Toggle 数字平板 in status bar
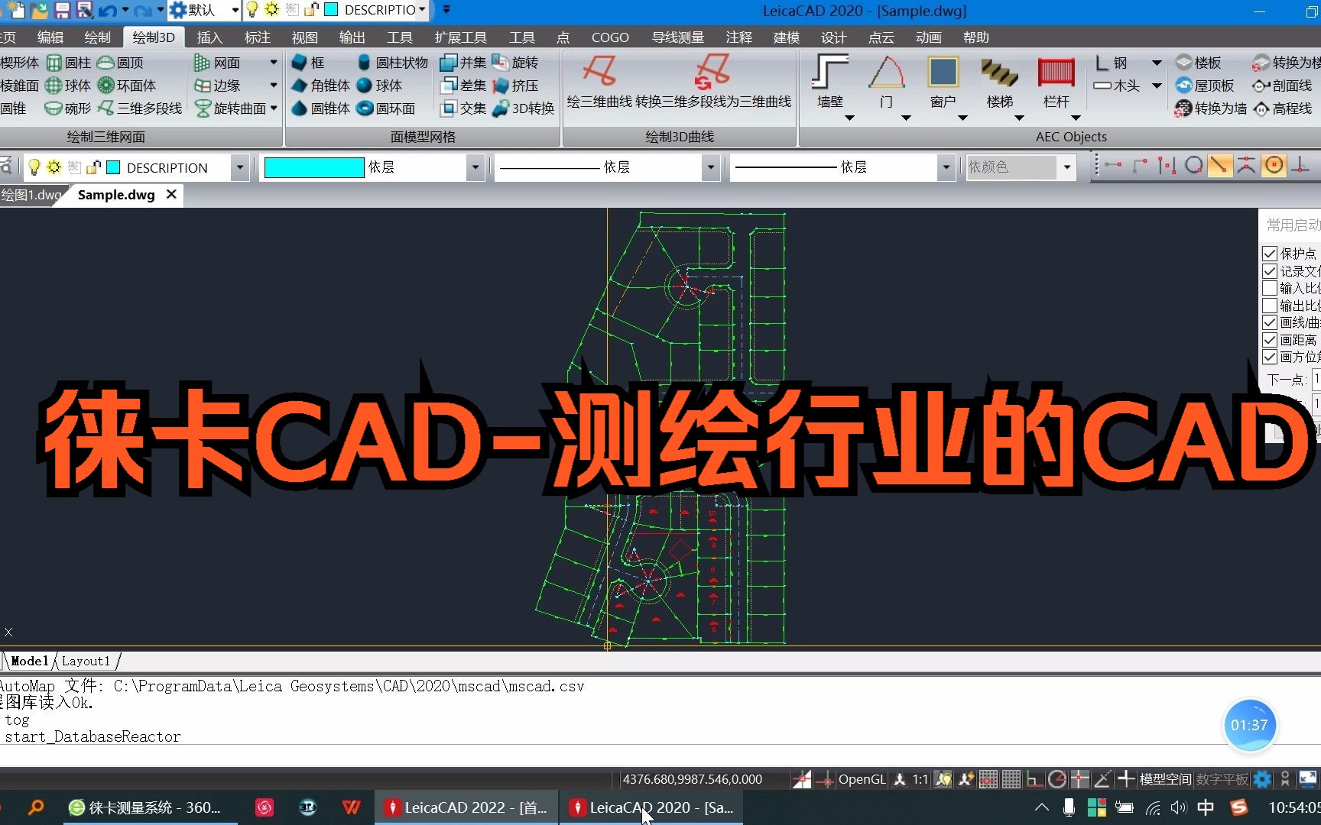Viewport: 1321px width, 825px height. coord(1222,779)
